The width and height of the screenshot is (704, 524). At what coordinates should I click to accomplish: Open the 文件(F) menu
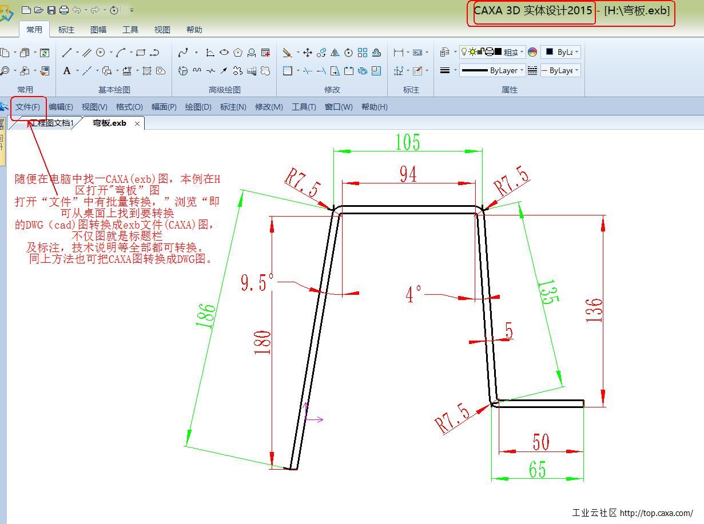coord(27,107)
